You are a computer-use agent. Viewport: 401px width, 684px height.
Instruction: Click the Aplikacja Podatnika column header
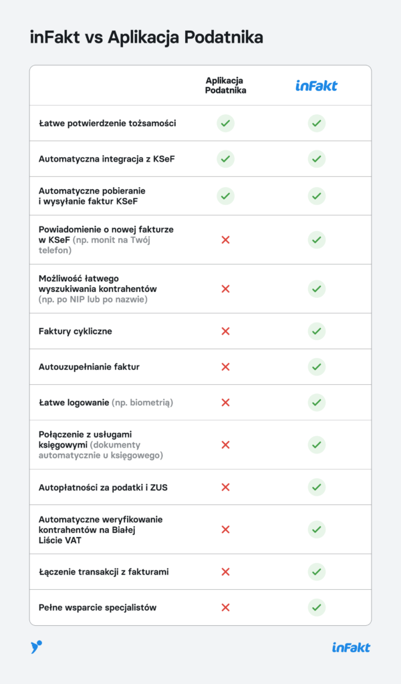pyautogui.click(x=225, y=85)
